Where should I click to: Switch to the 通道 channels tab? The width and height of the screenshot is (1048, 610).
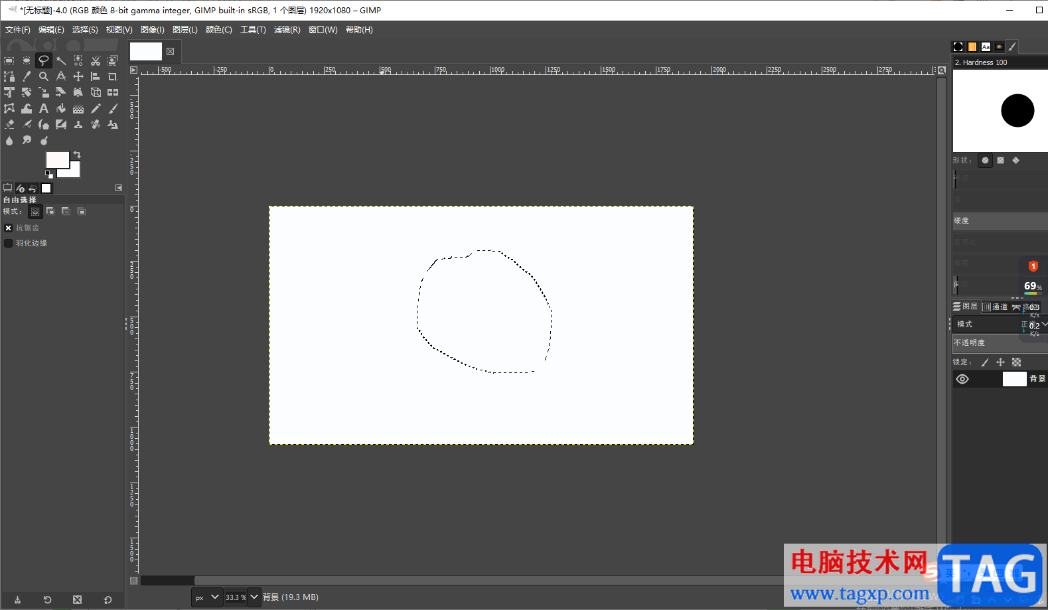(995, 307)
